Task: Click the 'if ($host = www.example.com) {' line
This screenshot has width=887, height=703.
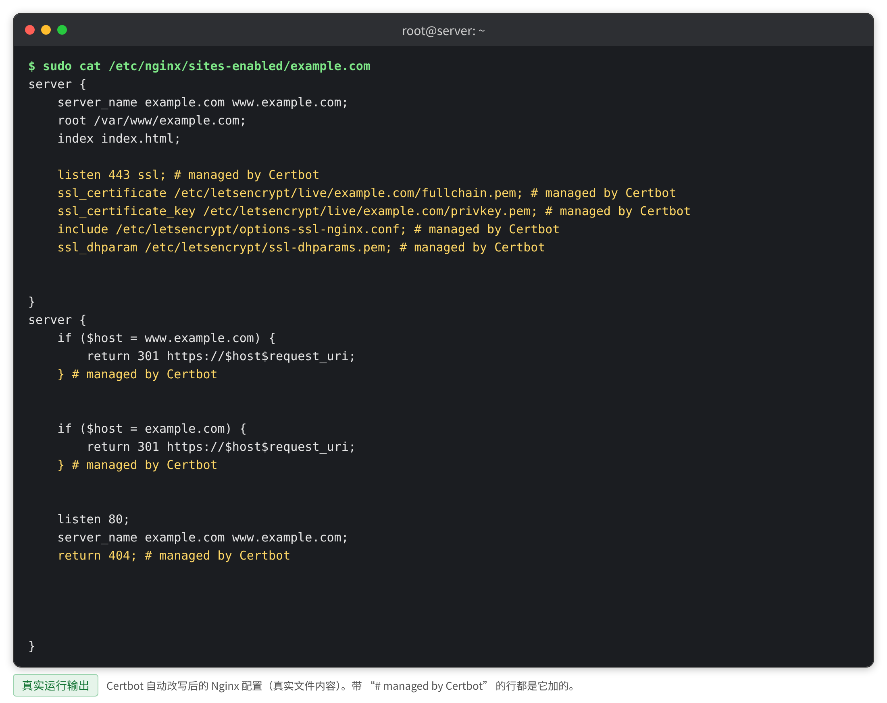Action: 166,338
